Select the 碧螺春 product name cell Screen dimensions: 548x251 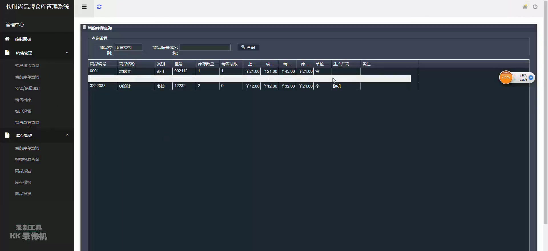tap(136, 71)
